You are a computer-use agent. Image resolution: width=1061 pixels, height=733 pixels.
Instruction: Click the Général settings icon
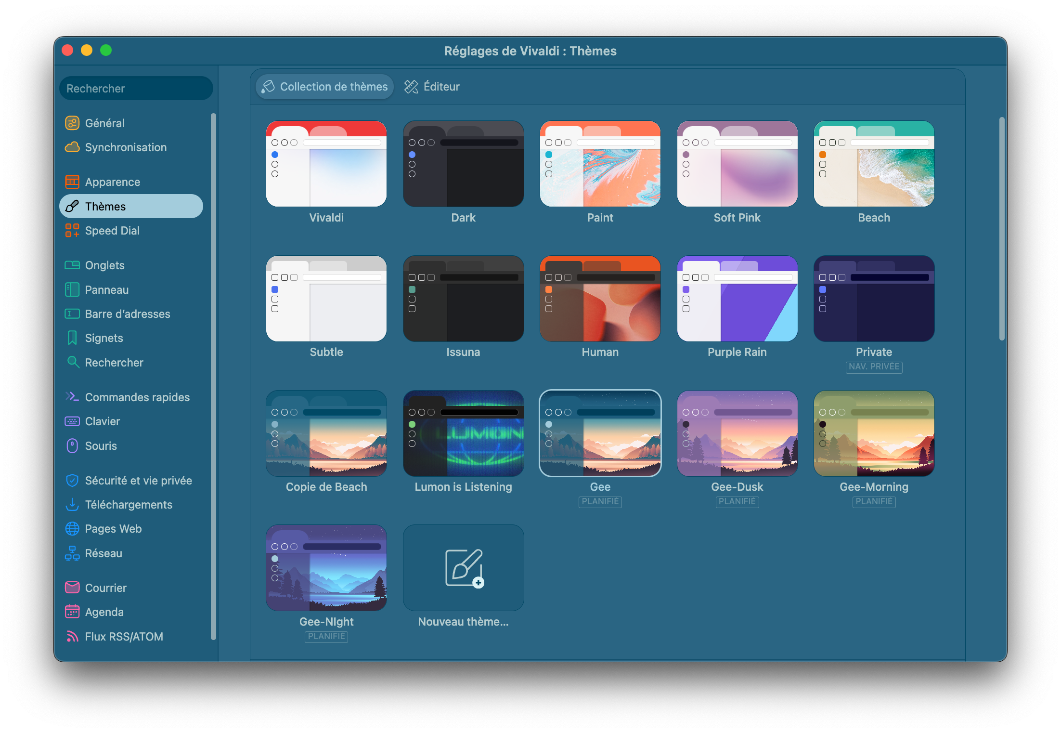pyautogui.click(x=72, y=123)
